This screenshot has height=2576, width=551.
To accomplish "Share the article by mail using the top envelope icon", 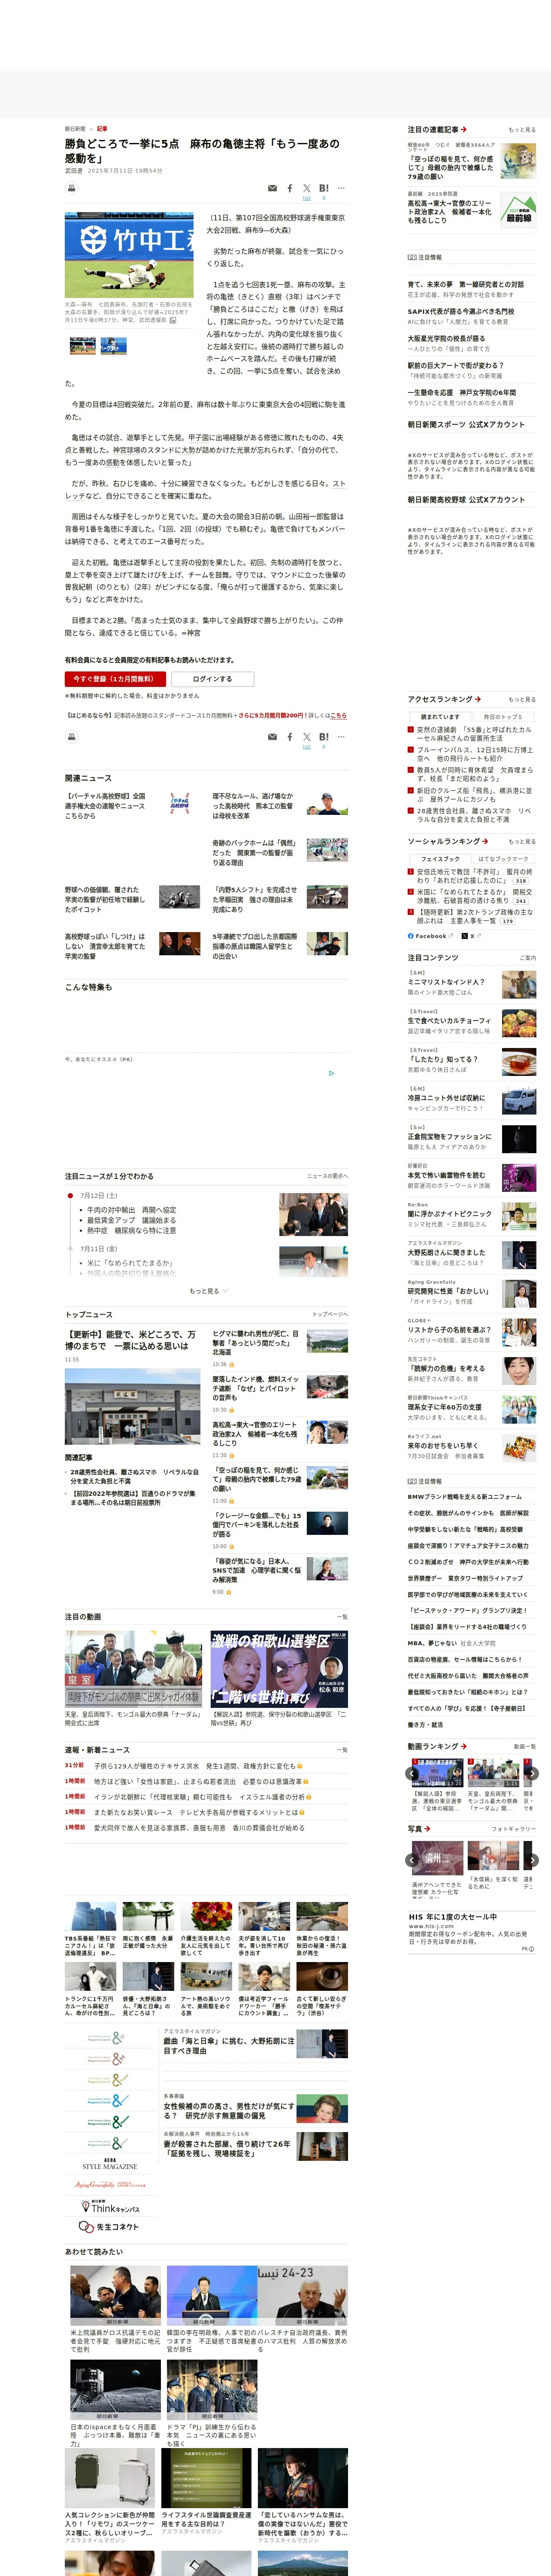I will (272, 188).
